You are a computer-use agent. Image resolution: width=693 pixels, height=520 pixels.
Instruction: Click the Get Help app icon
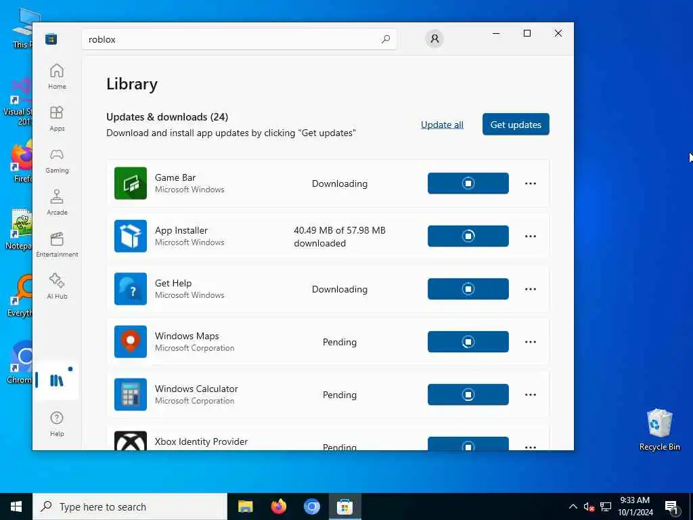coord(131,288)
